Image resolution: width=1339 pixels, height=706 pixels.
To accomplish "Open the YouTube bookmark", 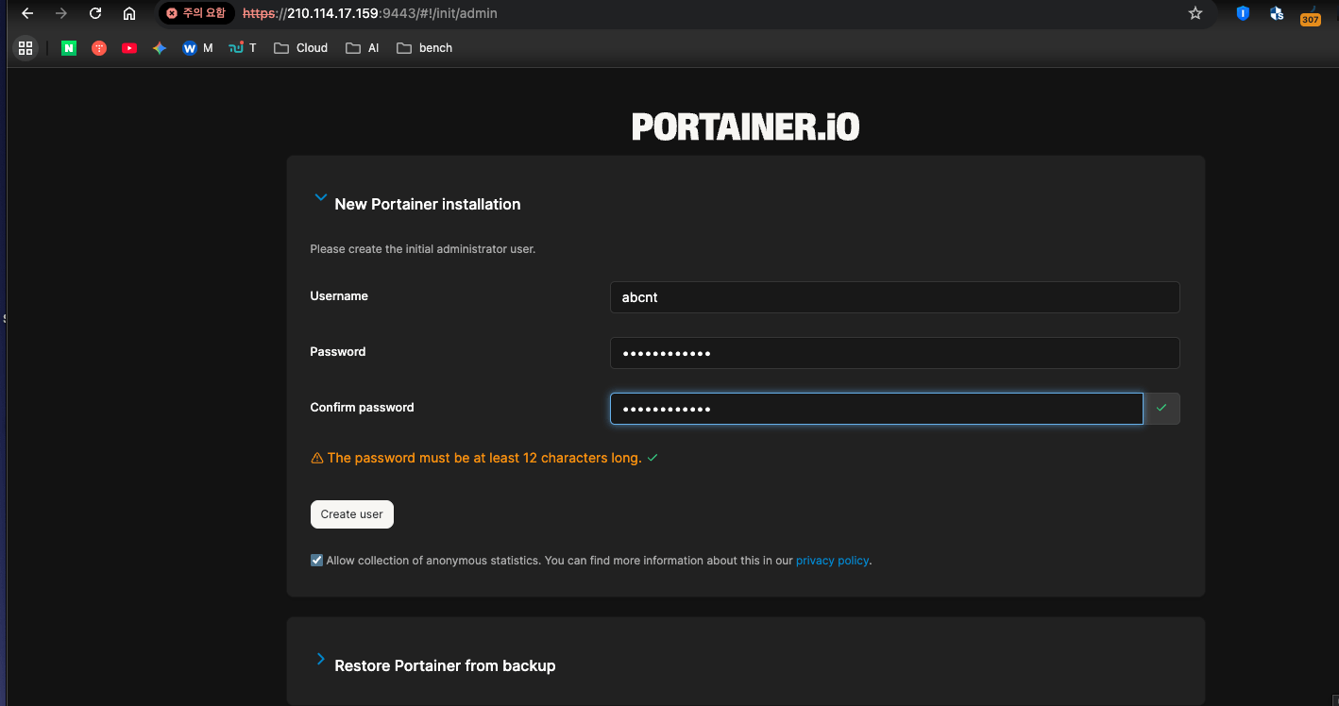I will [129, 48].
